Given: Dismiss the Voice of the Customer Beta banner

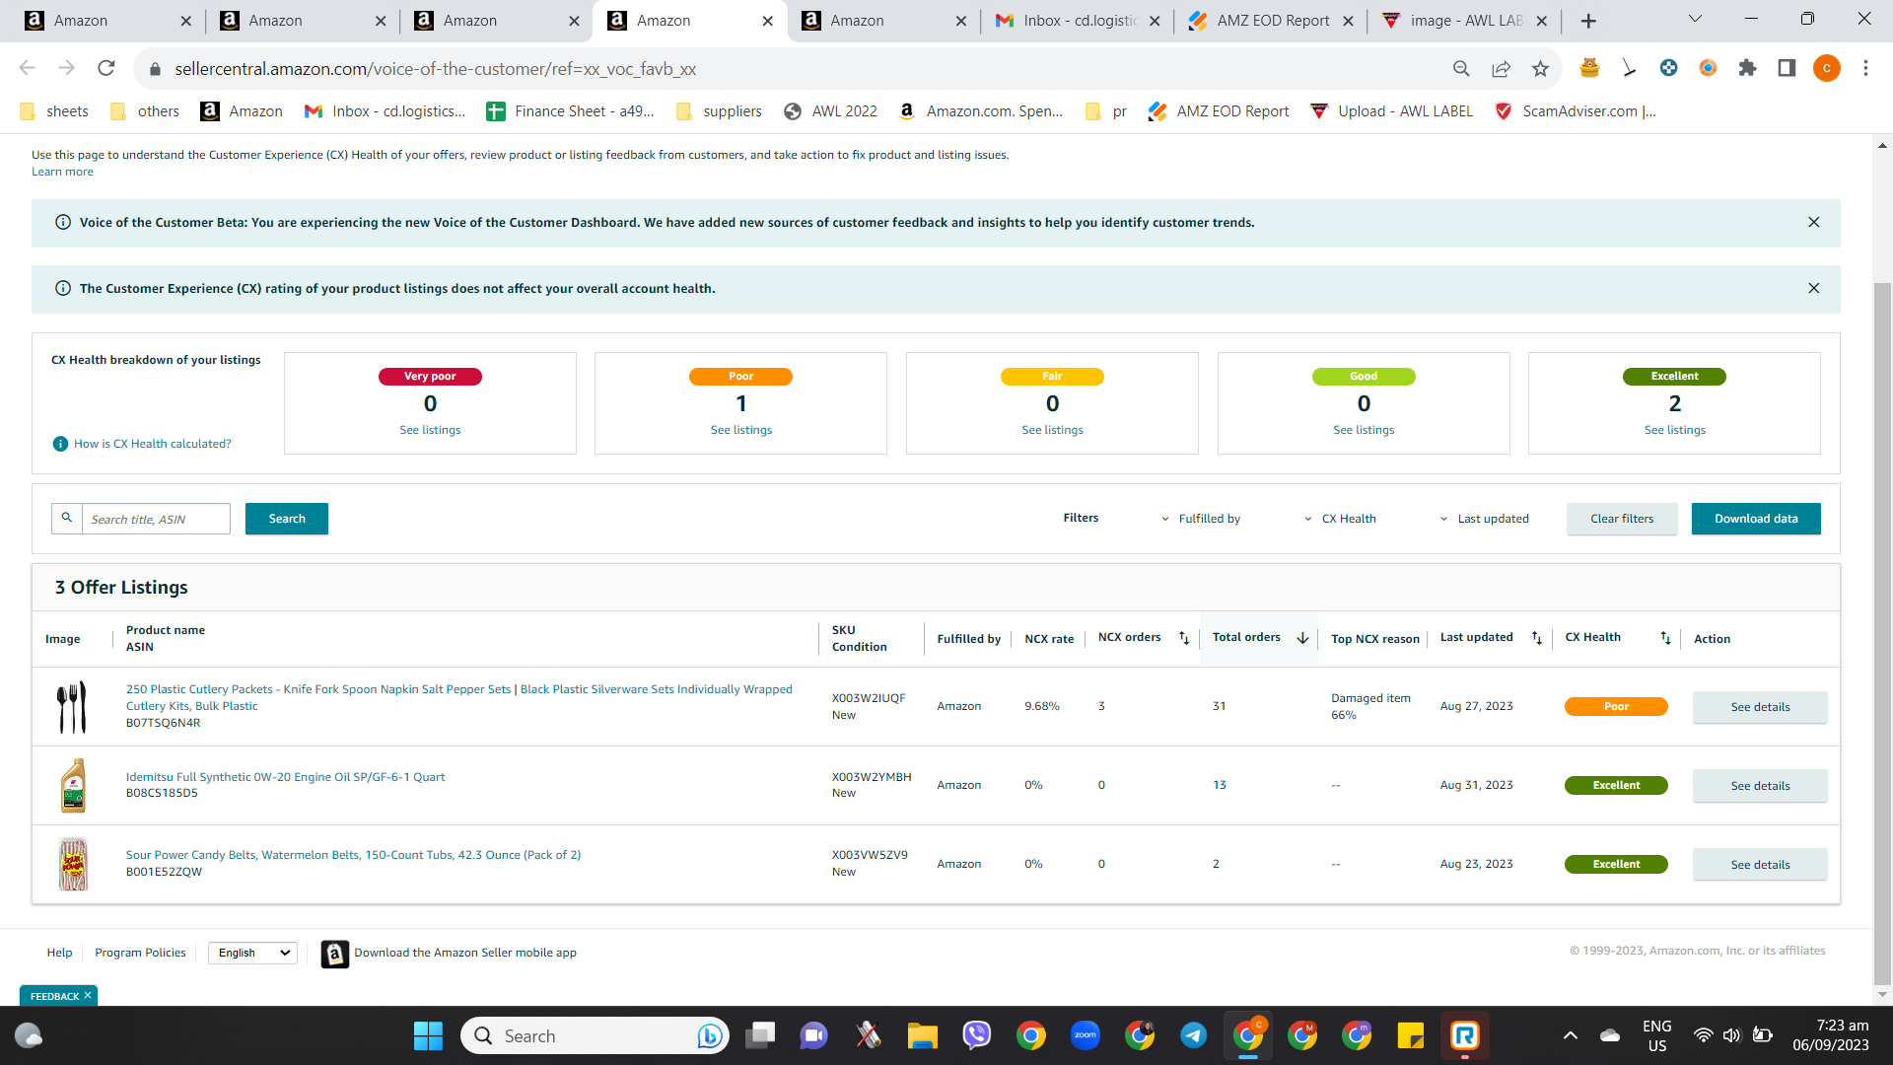Looking at the screenshot, I should (1813, 222).
